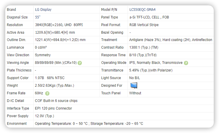Click the 5.49% transmittance value
219x133 pixels.
[151, 70]
